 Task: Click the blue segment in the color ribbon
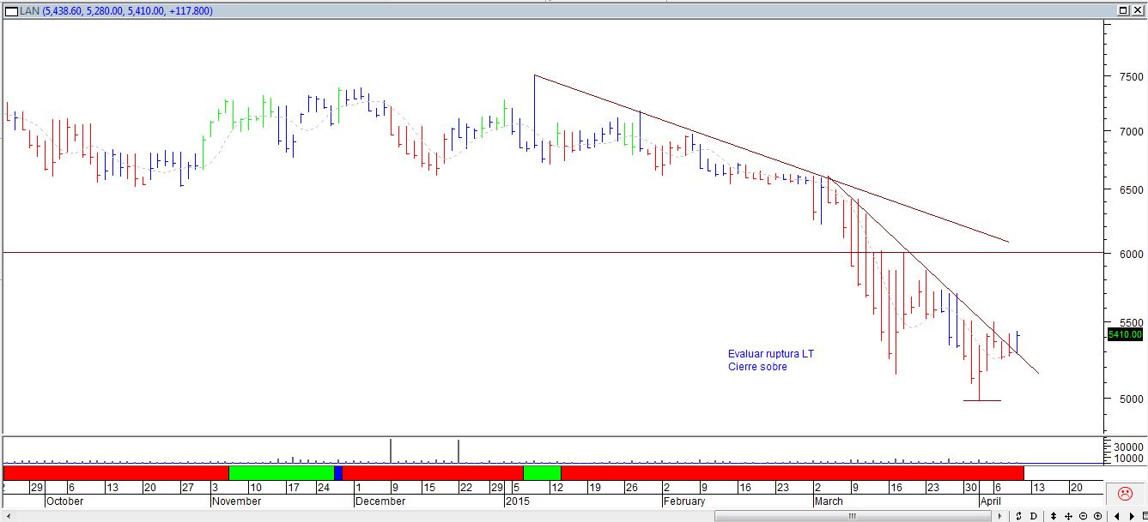[x=338, y=472]
